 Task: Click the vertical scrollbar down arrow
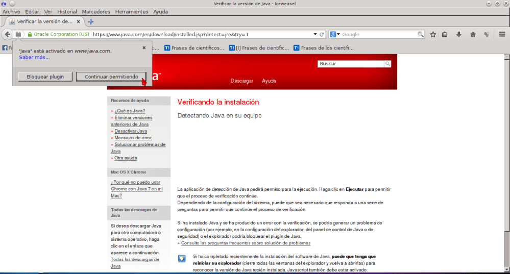pos(506,269)
